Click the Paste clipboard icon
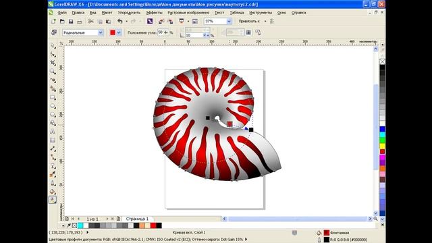This screenshot has width=432, height=243. click(x=108, y=21)
